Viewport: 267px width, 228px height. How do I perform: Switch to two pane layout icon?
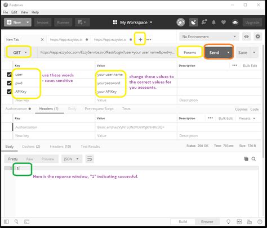(239, 222)
